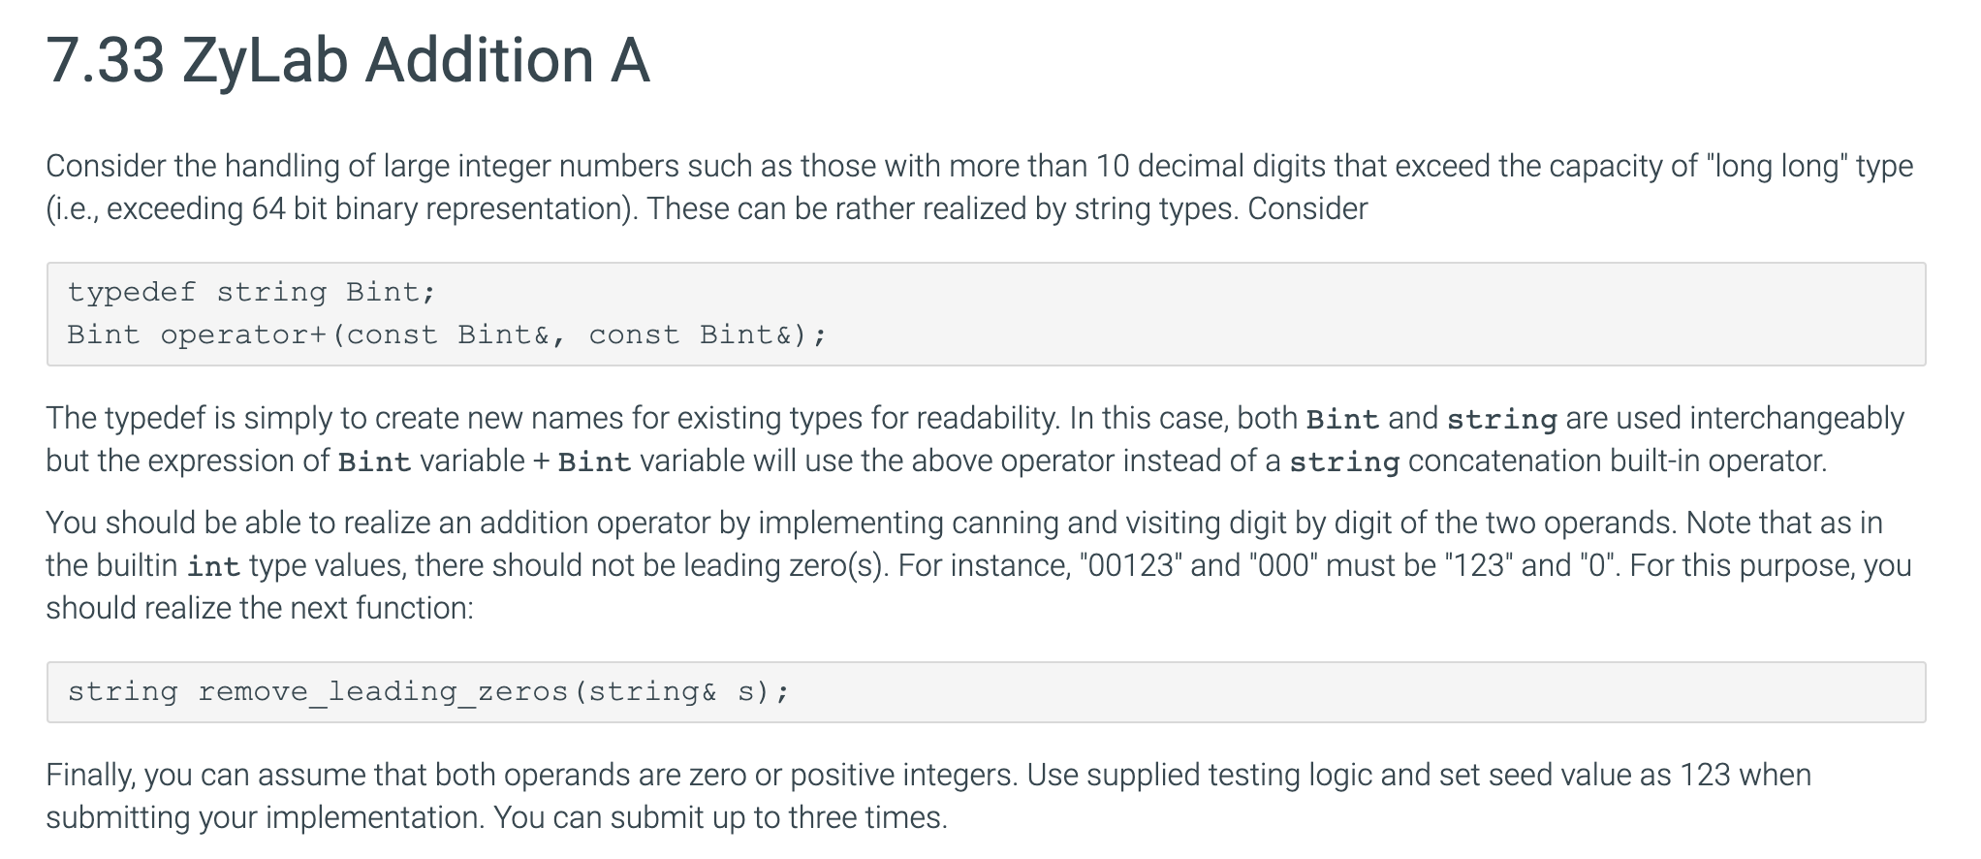Click the bold "Bint" after the plus sign
Viewport: 1981px width, 859px height.
pyautogui.click(x=595, y=461)
